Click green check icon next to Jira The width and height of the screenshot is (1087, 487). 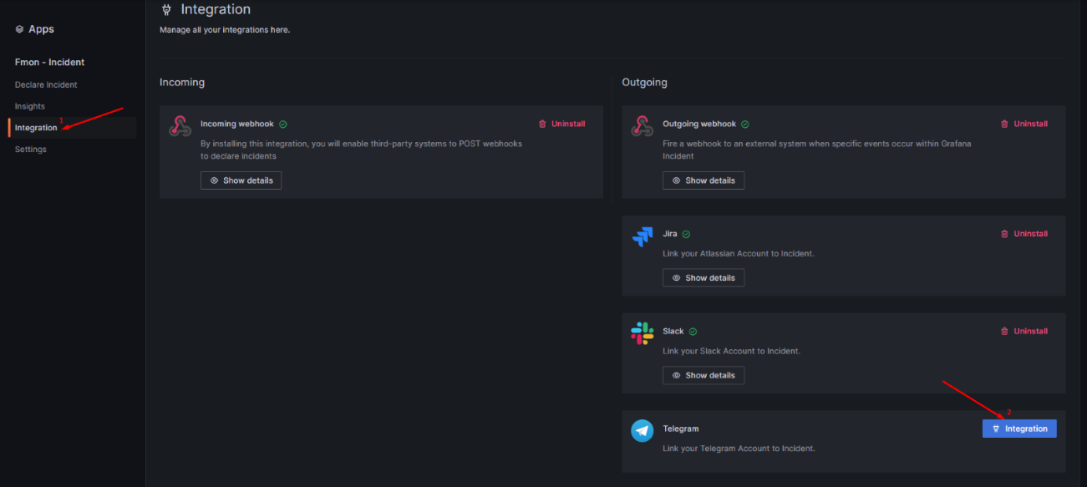(x=686, y=235)
